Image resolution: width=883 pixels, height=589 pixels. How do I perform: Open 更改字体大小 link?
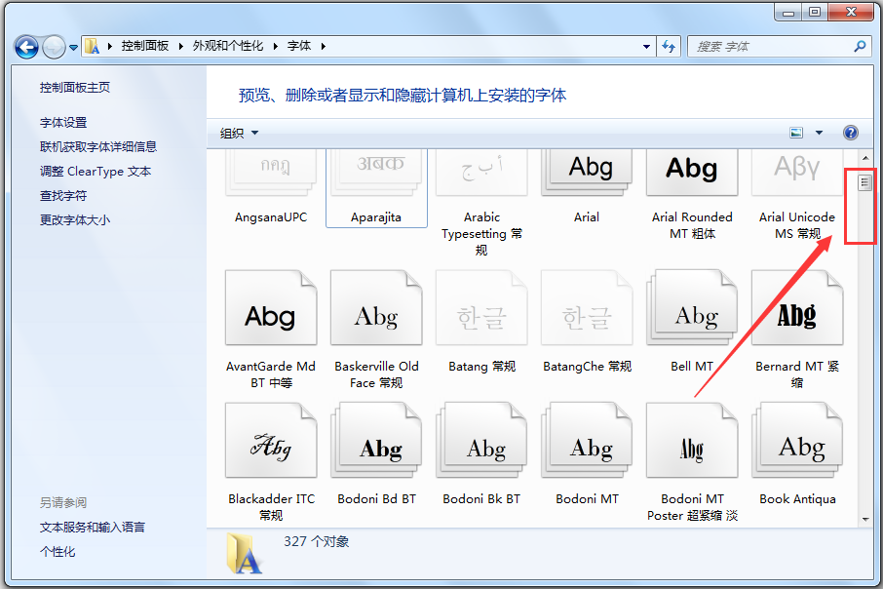pos(75,219)
